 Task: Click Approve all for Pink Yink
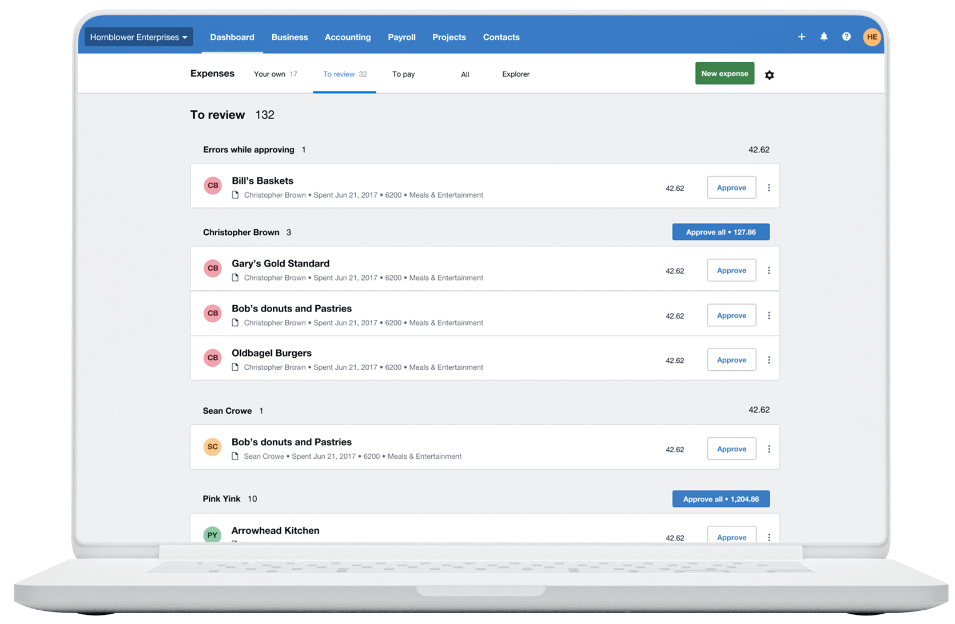(x=721, y=498)
